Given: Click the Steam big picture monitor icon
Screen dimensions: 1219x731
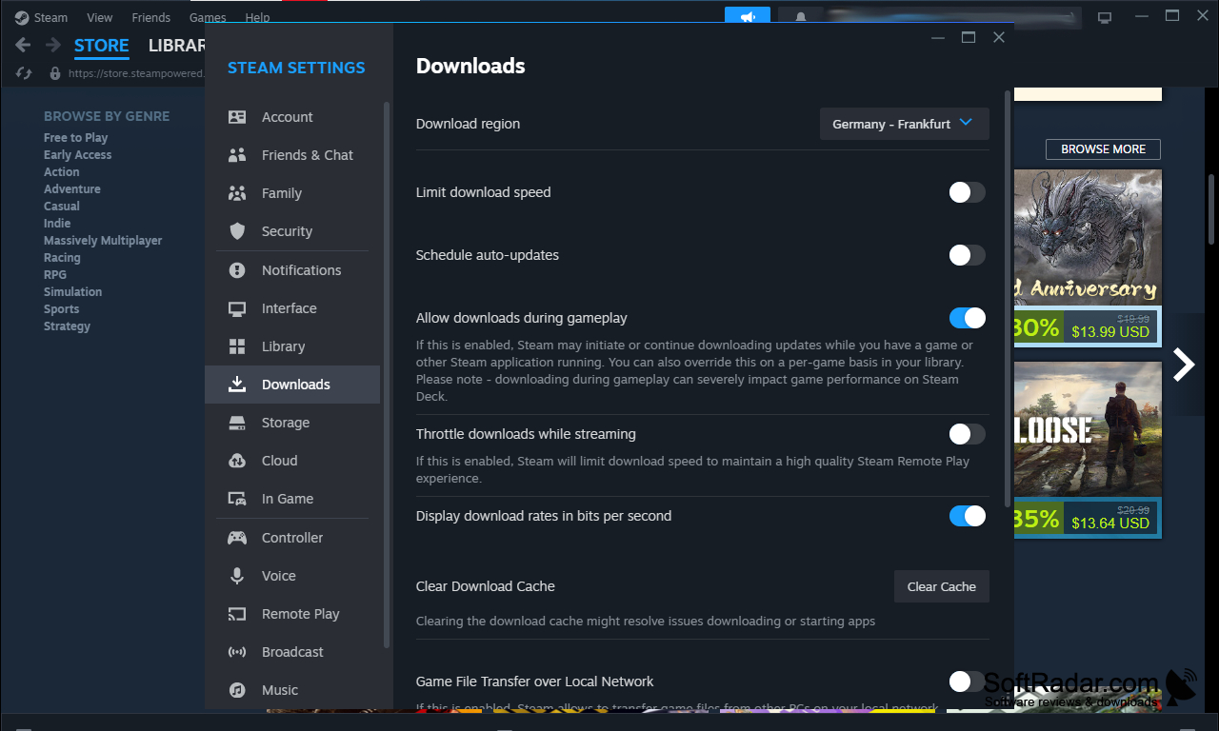Looking at the screenshot, I should pos(1105,17).
